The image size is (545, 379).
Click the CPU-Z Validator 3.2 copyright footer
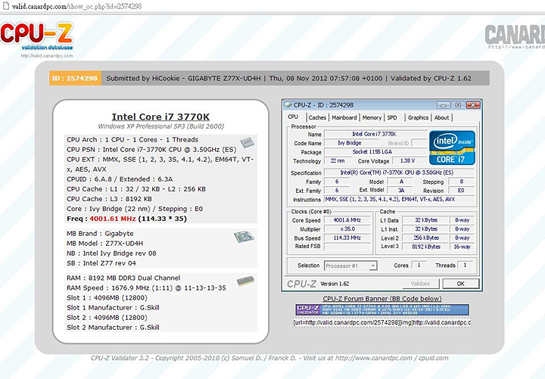pyautogui.click(x=269, y=358)
